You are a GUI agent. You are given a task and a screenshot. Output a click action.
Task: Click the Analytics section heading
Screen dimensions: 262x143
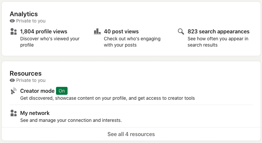[24, 14]
